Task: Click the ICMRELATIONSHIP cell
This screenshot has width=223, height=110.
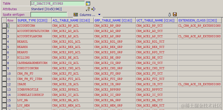Action: pos(34,95)
